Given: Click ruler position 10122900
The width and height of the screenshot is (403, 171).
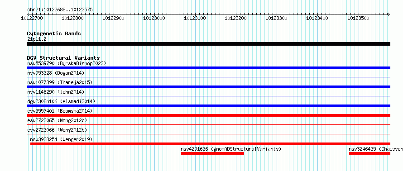Looking at the screenshot, I should pos(113,18).
